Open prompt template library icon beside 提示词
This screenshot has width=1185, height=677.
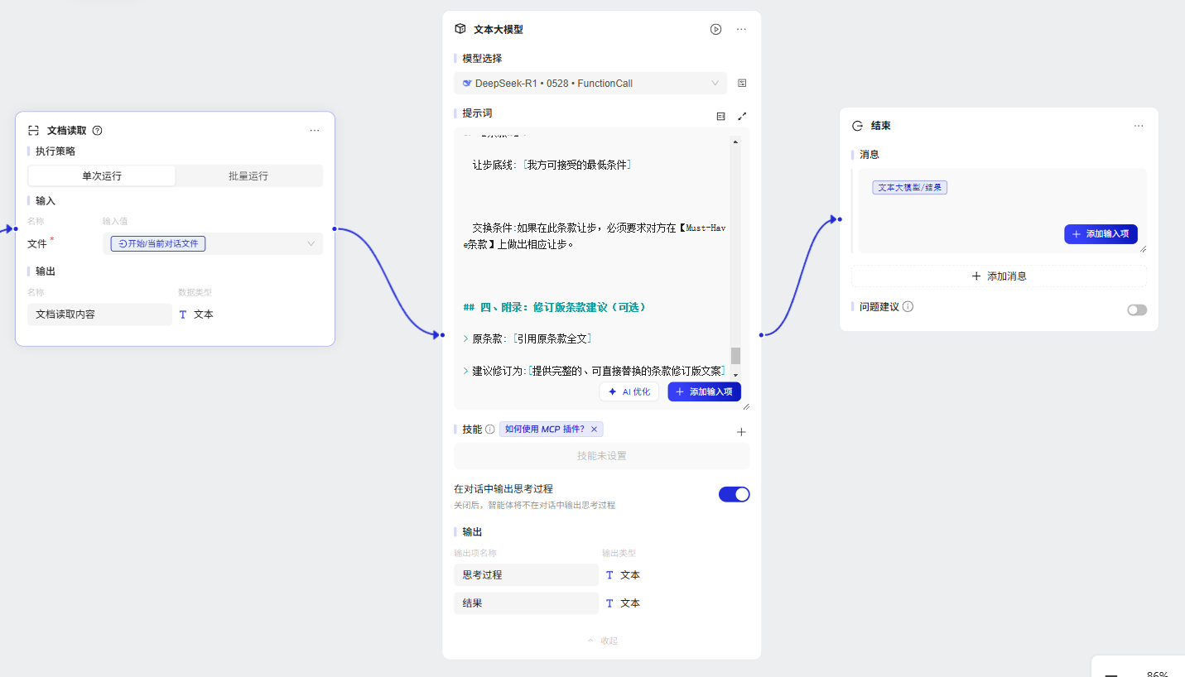[720, 117]
